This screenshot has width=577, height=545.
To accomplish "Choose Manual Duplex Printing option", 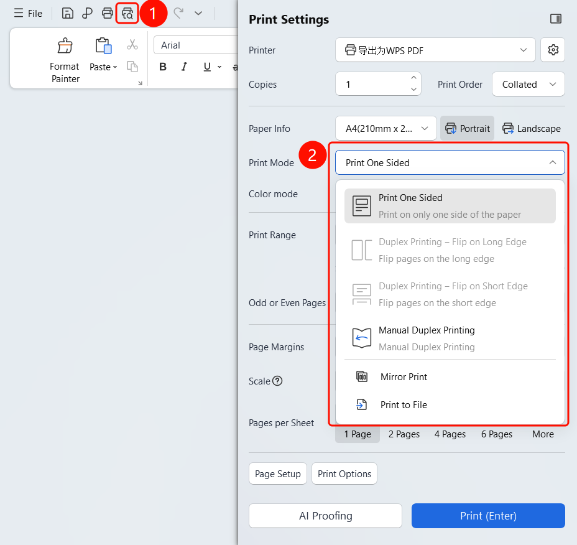I will tap(450, 338).
